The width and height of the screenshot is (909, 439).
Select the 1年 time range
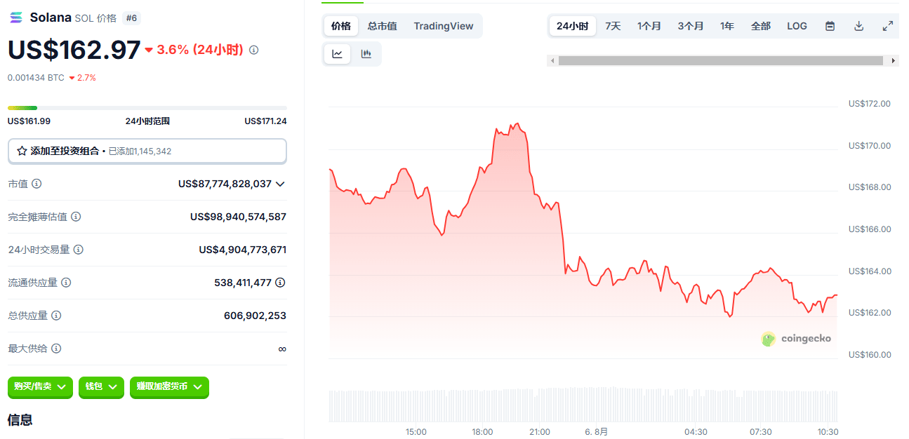click(x=727, y=26)
